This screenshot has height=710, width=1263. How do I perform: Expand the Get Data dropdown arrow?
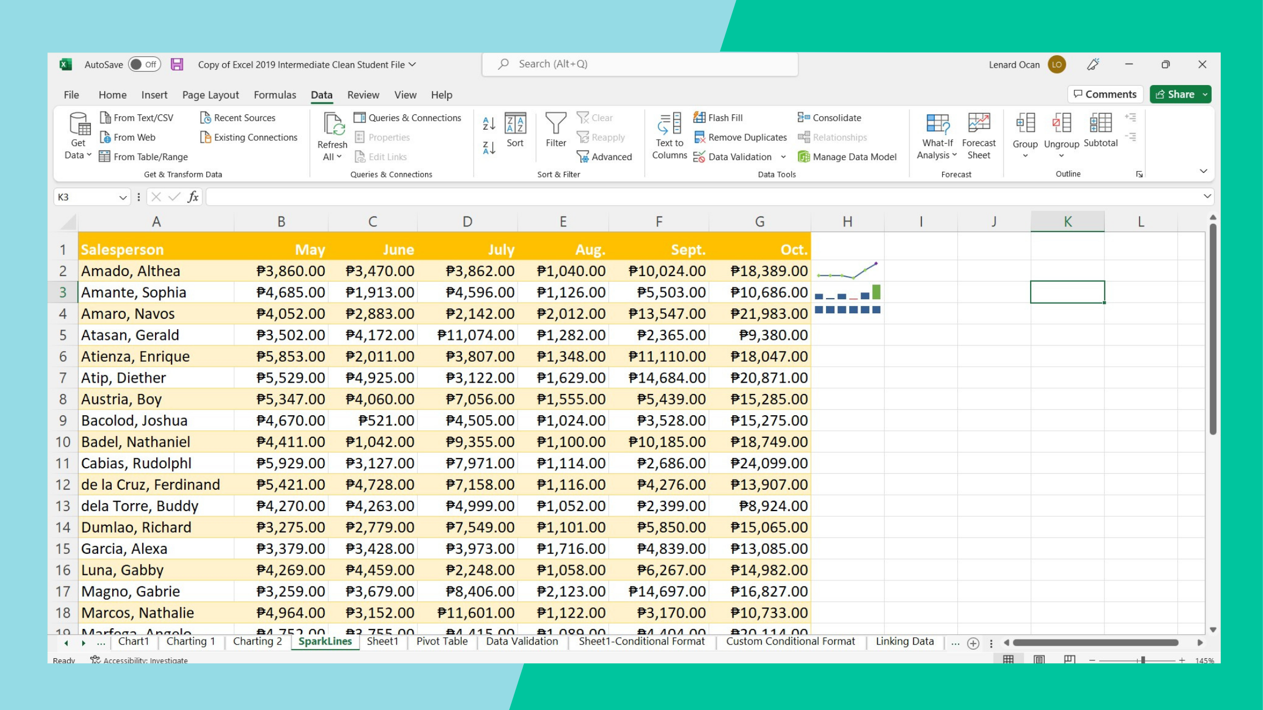tap(89, 155)
